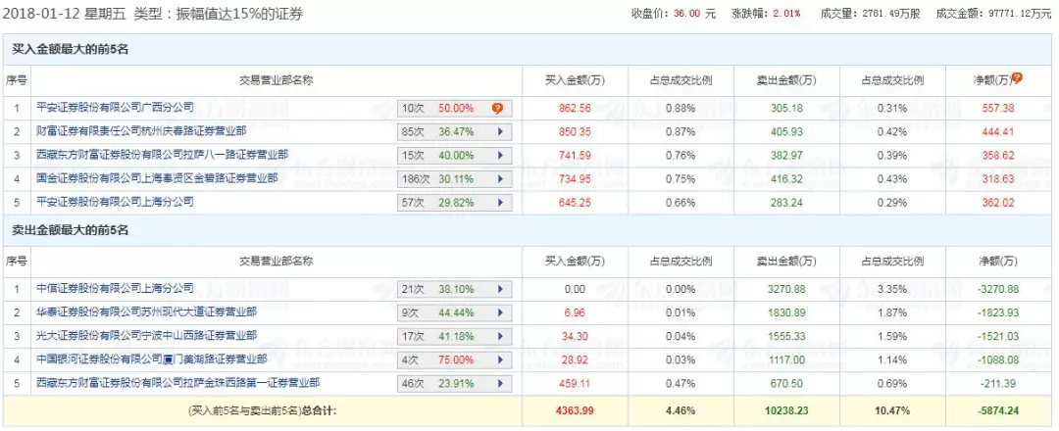1059x431 pixels.
Task: Click 成交量 value 2781.49万股
Action: 888,14
